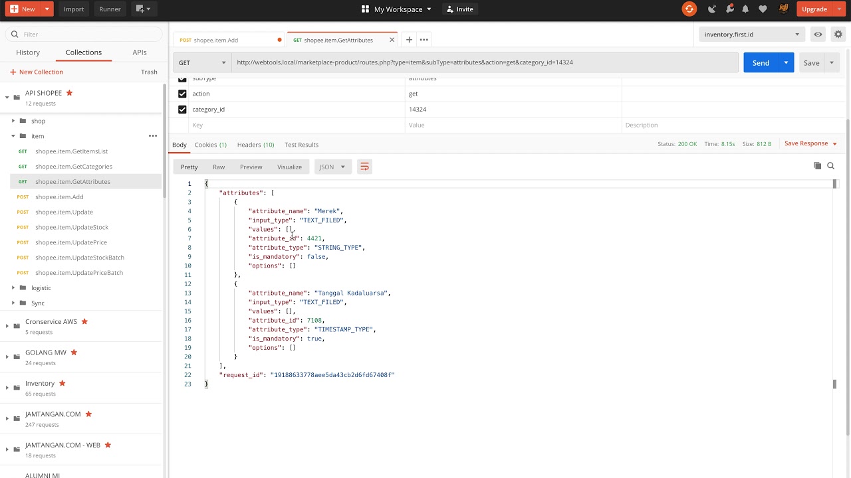The height and width of the screenshot is (478, 851).
Task: Open the New button dropdown arrow
Action: pos(47,9)
